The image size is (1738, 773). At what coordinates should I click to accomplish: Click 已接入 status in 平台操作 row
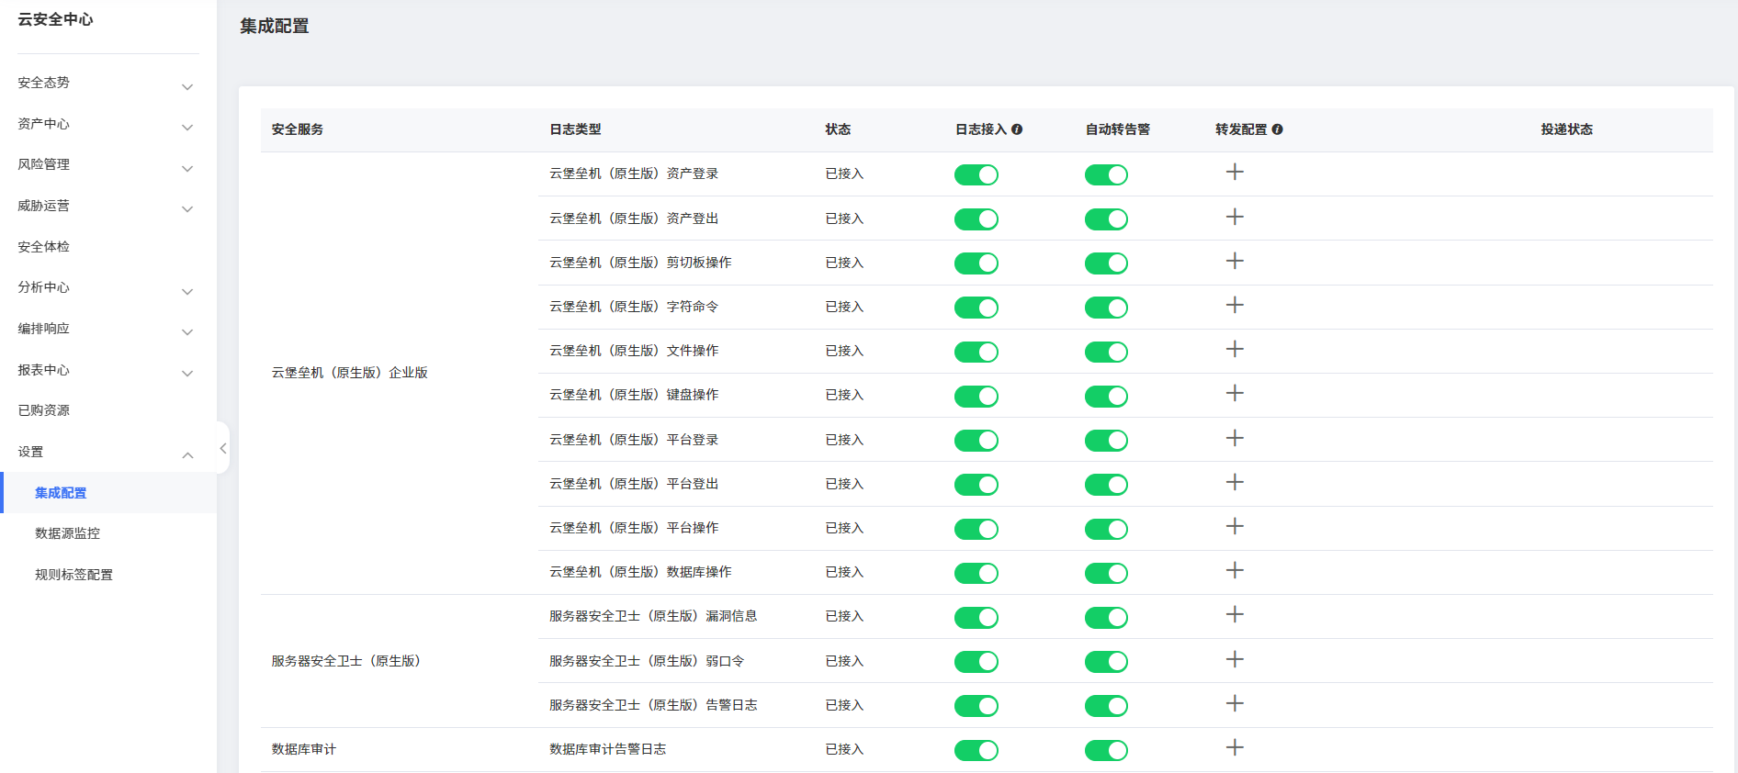pos(844,528)
